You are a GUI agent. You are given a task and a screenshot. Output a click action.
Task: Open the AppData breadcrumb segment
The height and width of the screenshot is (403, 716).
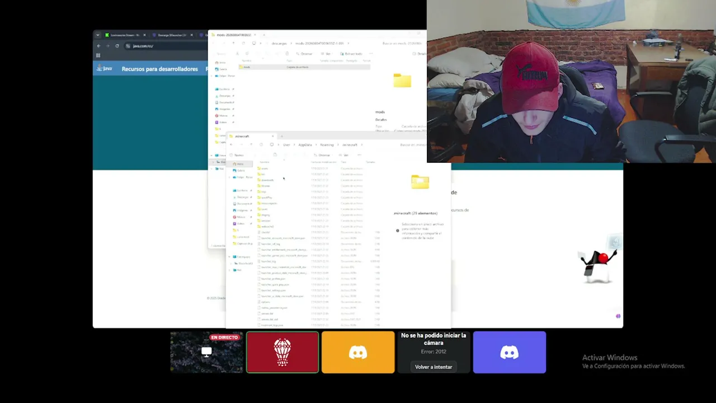pos(305,145)
